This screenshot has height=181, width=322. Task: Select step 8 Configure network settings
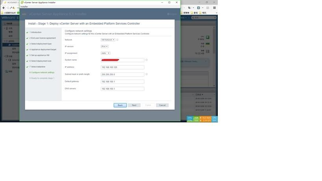(x=42, y=72)
